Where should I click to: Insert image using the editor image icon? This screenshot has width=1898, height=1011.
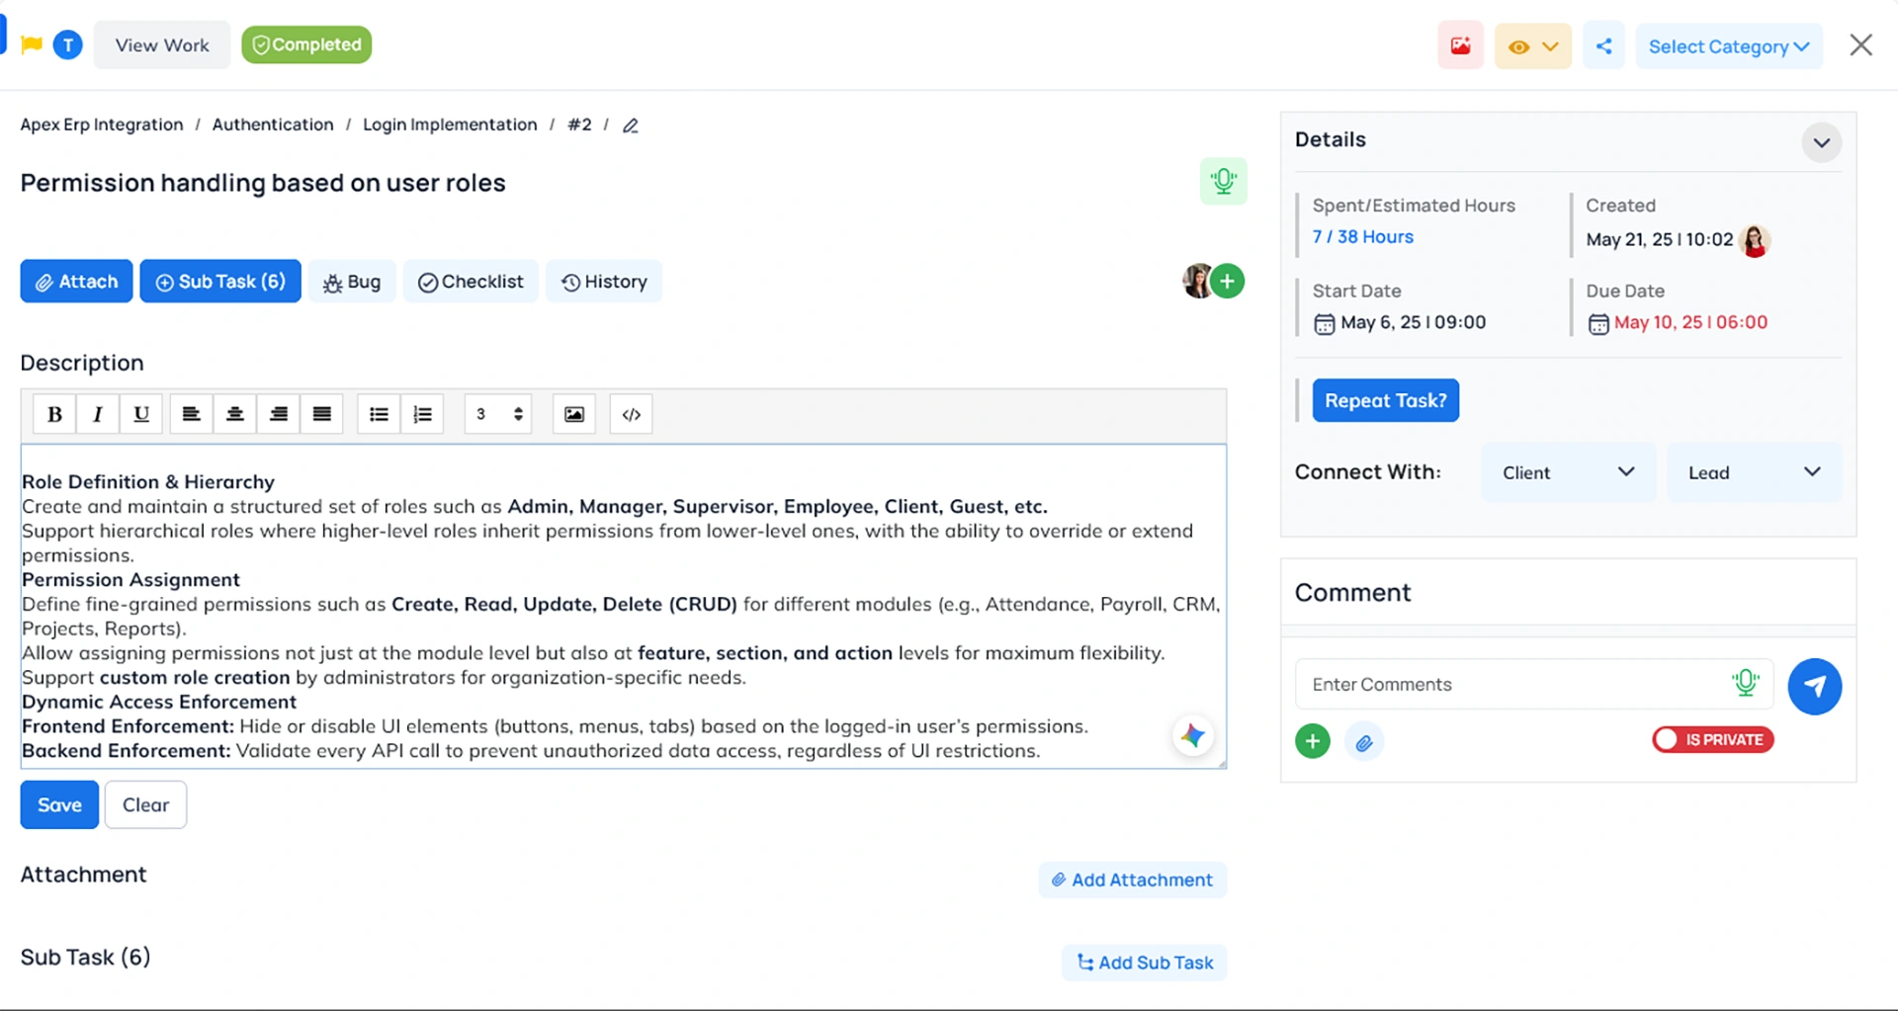[573, 414]
